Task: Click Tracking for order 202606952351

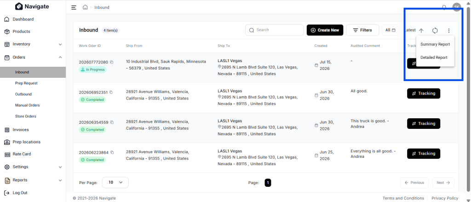Action: pos(424,93)
